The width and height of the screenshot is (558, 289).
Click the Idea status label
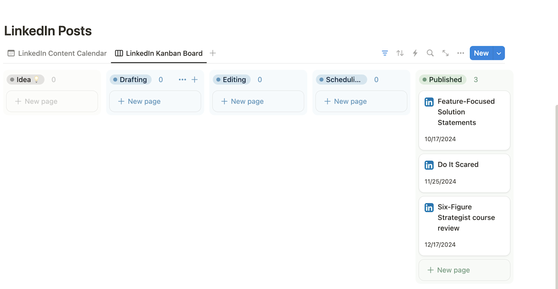pyautogui.click(x=26, y=80)
